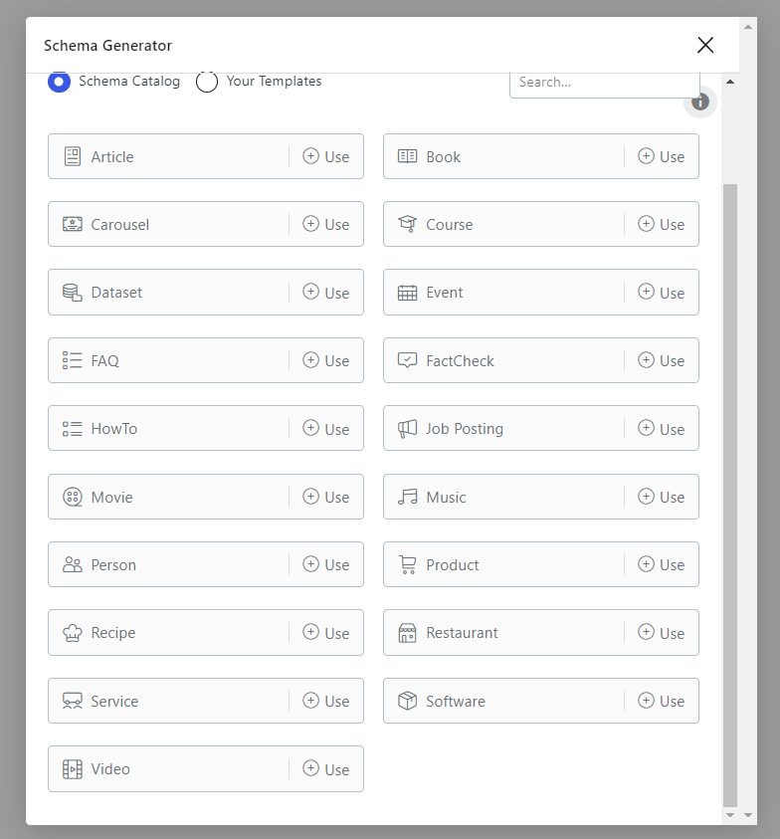Click the inner vertical scrollbar thumb
The image size is (780, 839).
click(x=729, y=495)
